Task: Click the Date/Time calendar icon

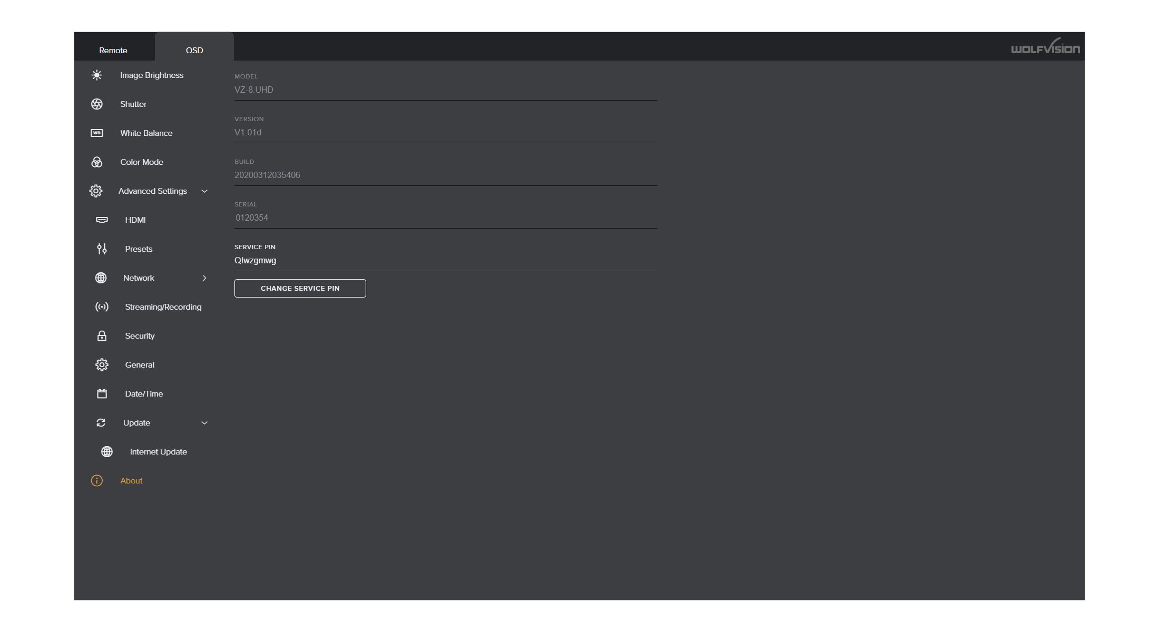Action: pyautogui.click(x=102, y=394)
